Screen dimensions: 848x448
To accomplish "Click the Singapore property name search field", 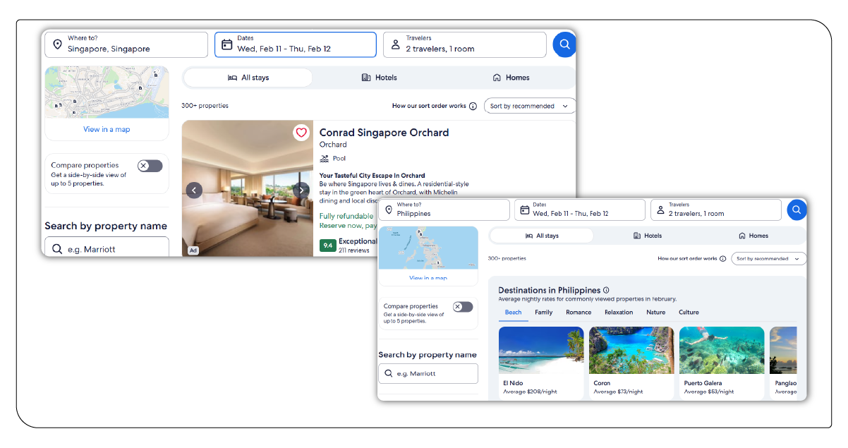I will click(x=107, y=249).
